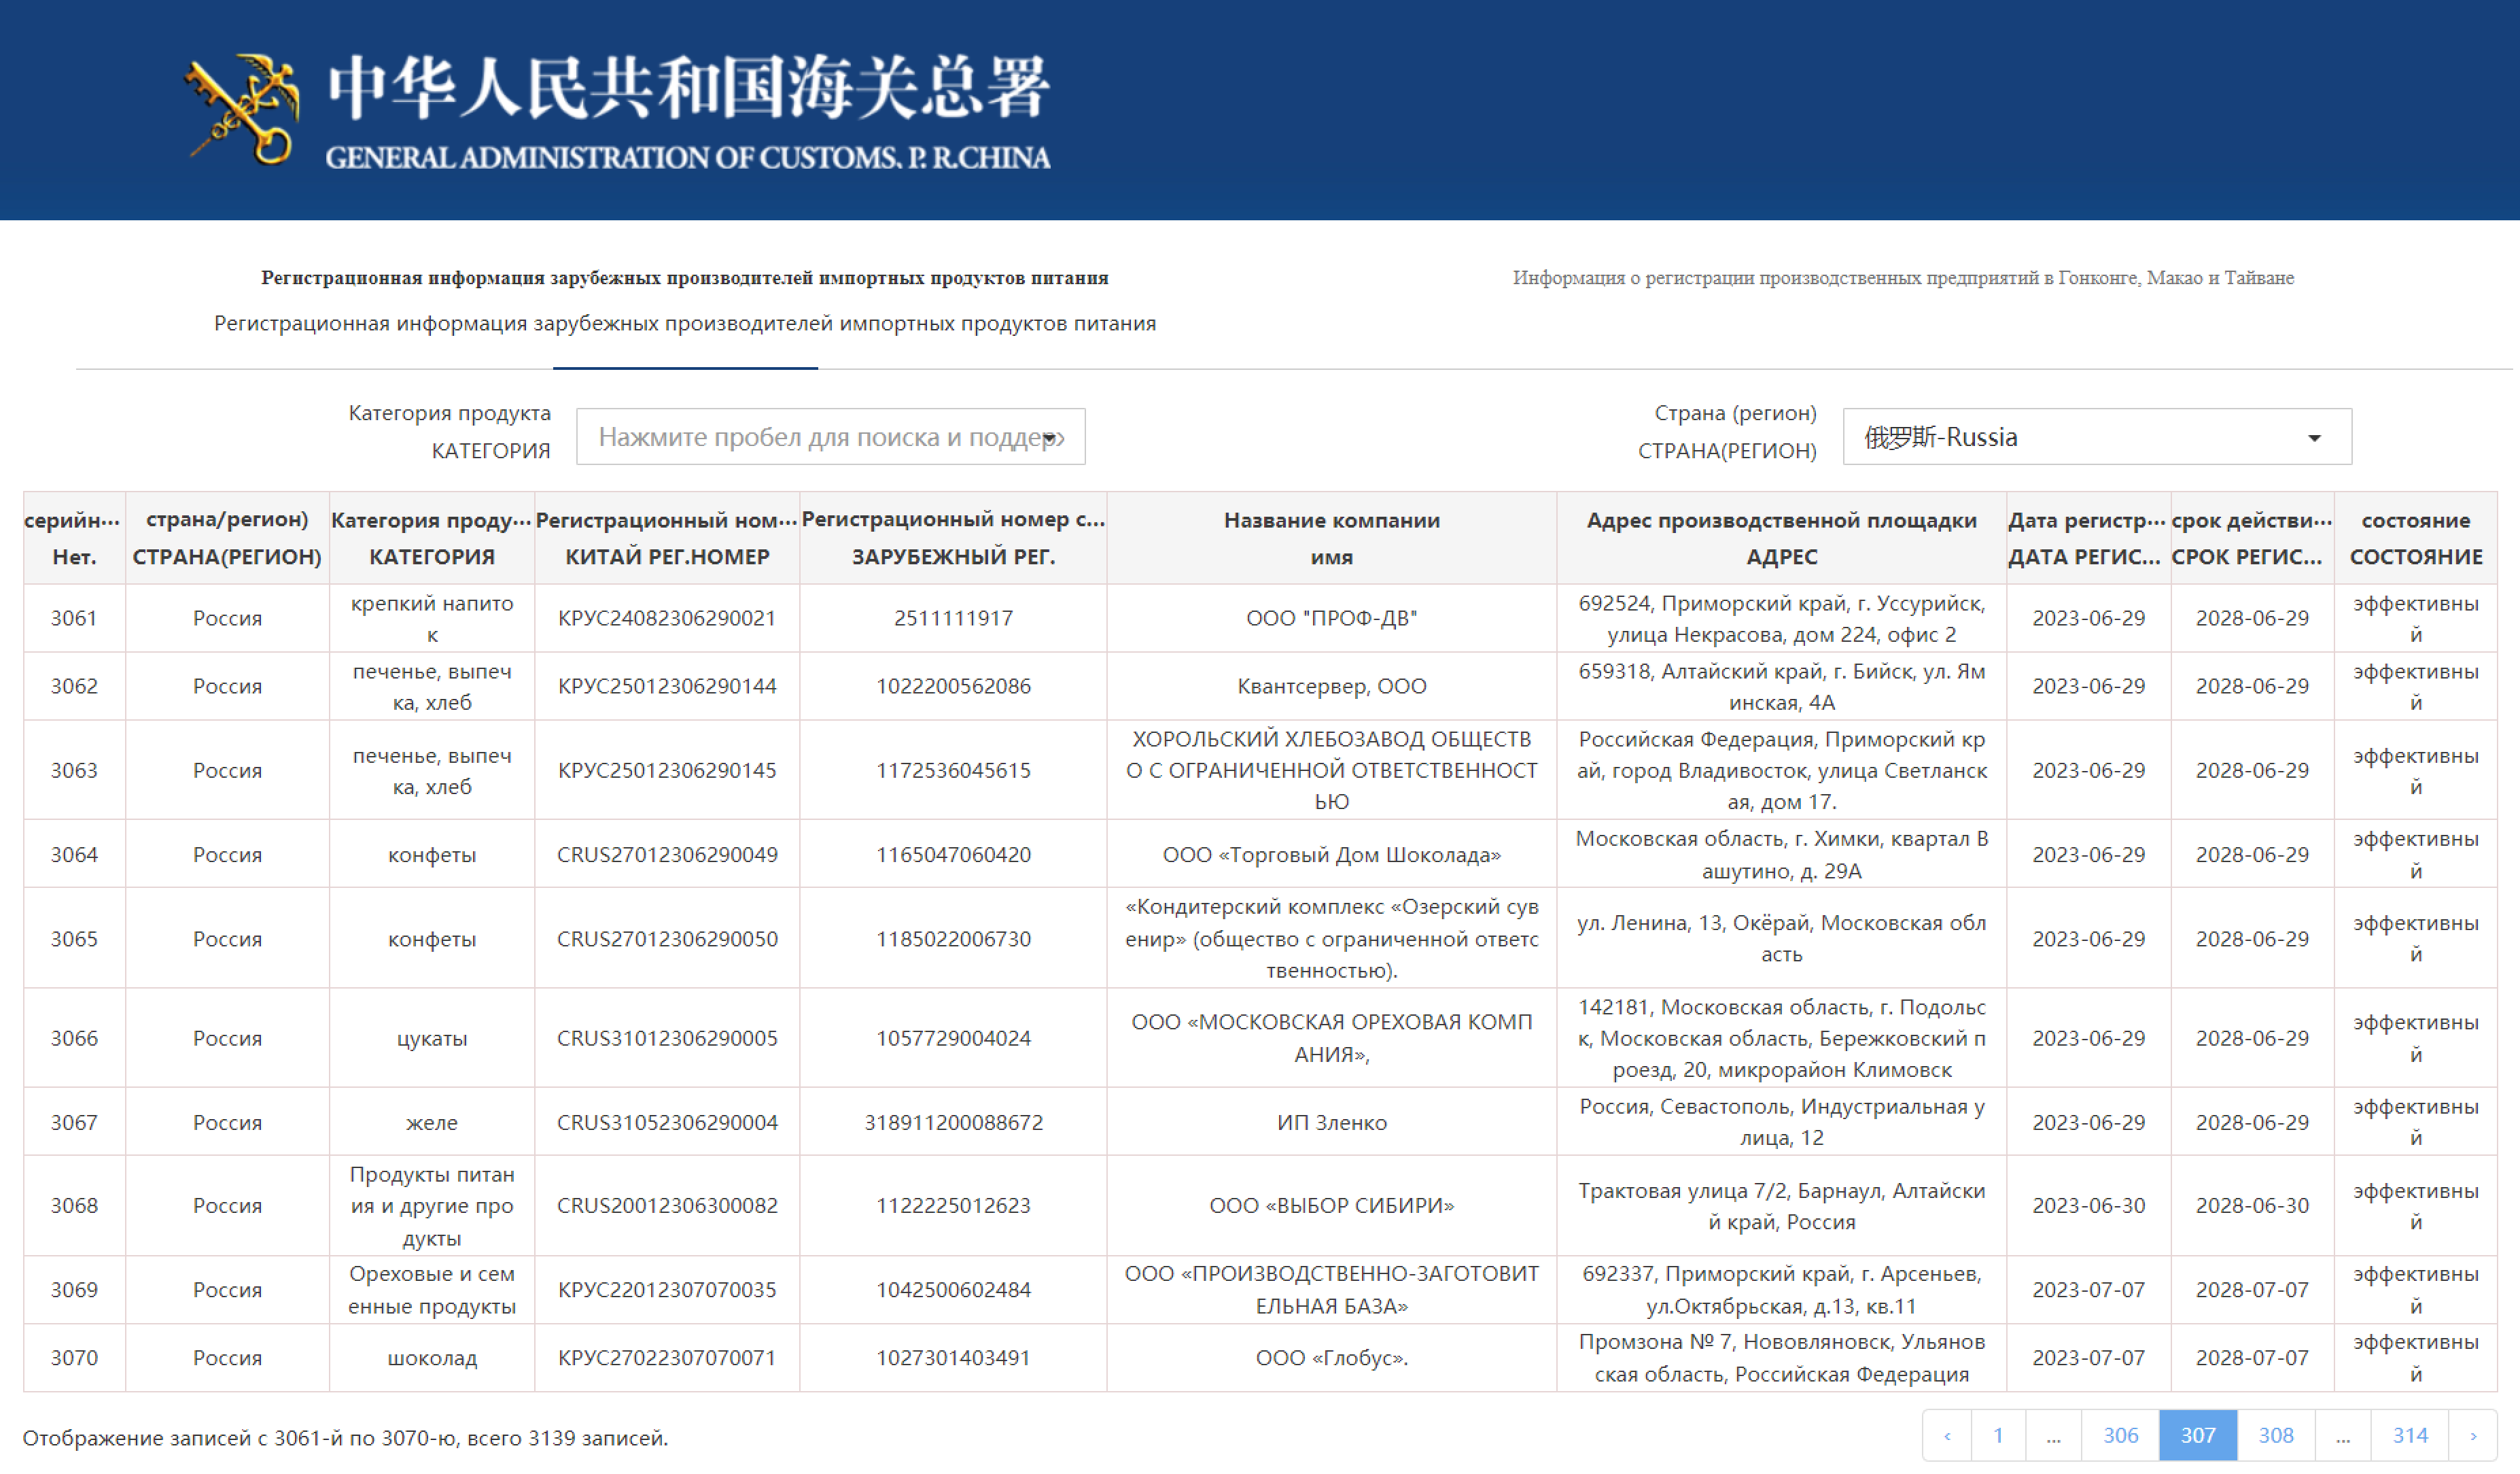Select registration number КРУС22012307070035

coord(667,1290)
